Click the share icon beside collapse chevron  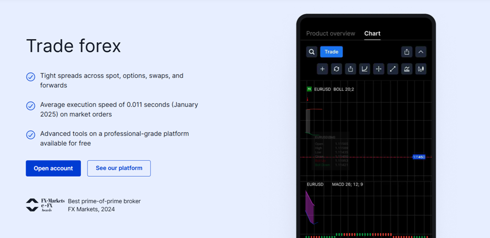[x=407, y=52]
